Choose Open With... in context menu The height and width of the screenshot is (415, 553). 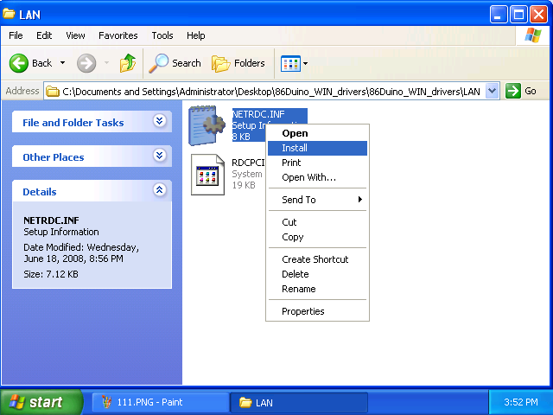tap(317, 177)
